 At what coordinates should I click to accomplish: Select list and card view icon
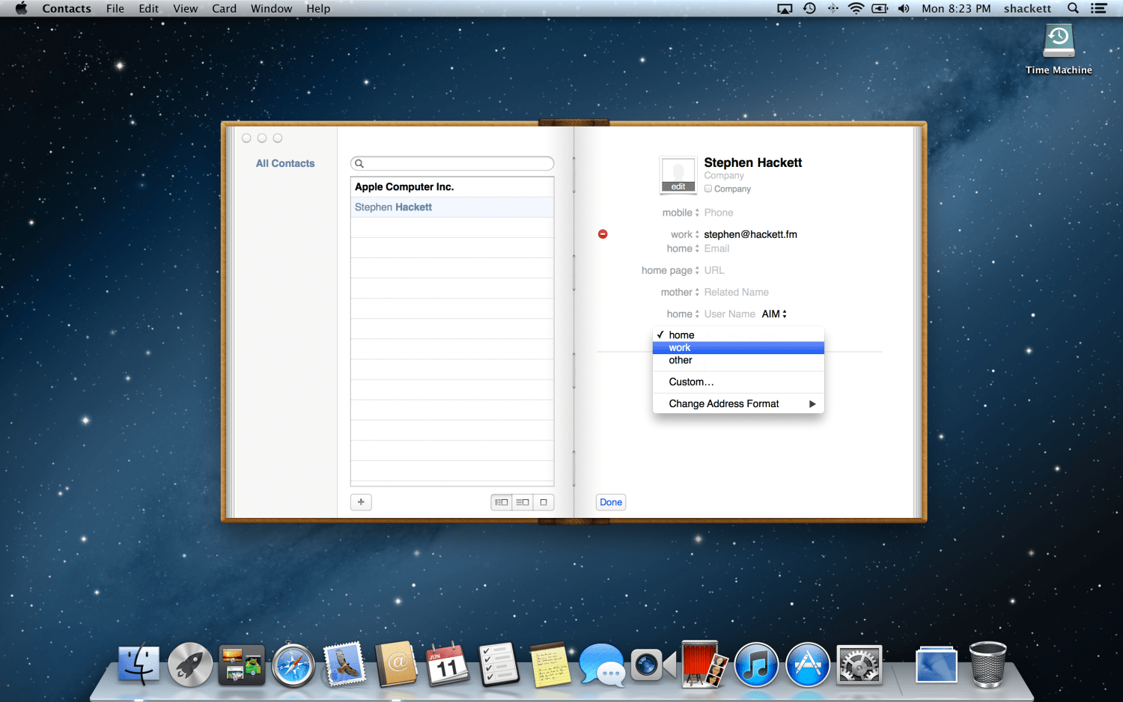click(523, 502)
